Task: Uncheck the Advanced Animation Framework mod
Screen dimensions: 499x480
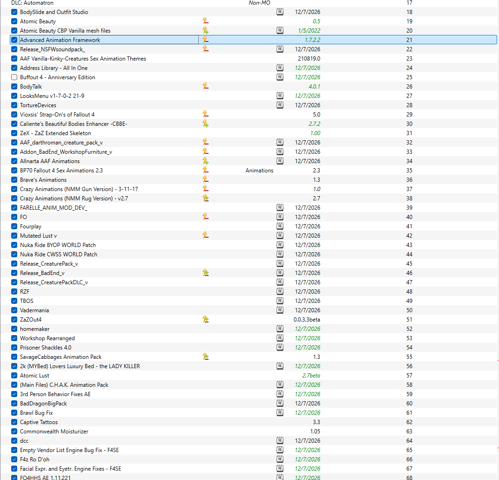Action: 14,40
